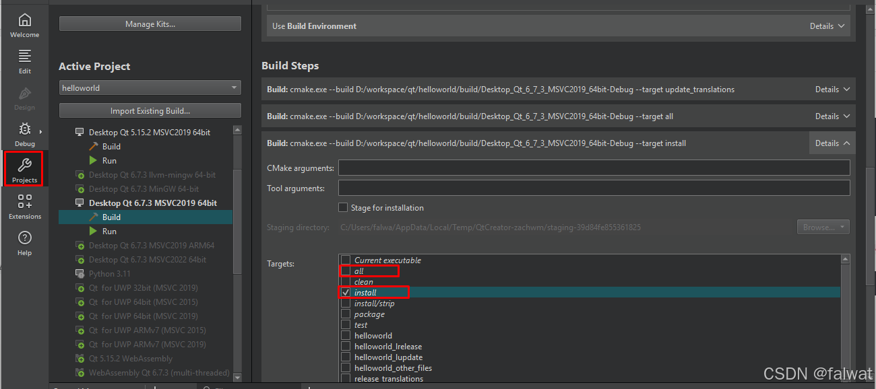The height and width of the screenshot is (389, 876).
Task: Click add icon for WebAssembly Qt 6.7.3 kit
Action: pos(80,373)
